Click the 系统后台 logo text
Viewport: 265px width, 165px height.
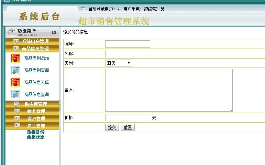point(40,17)
